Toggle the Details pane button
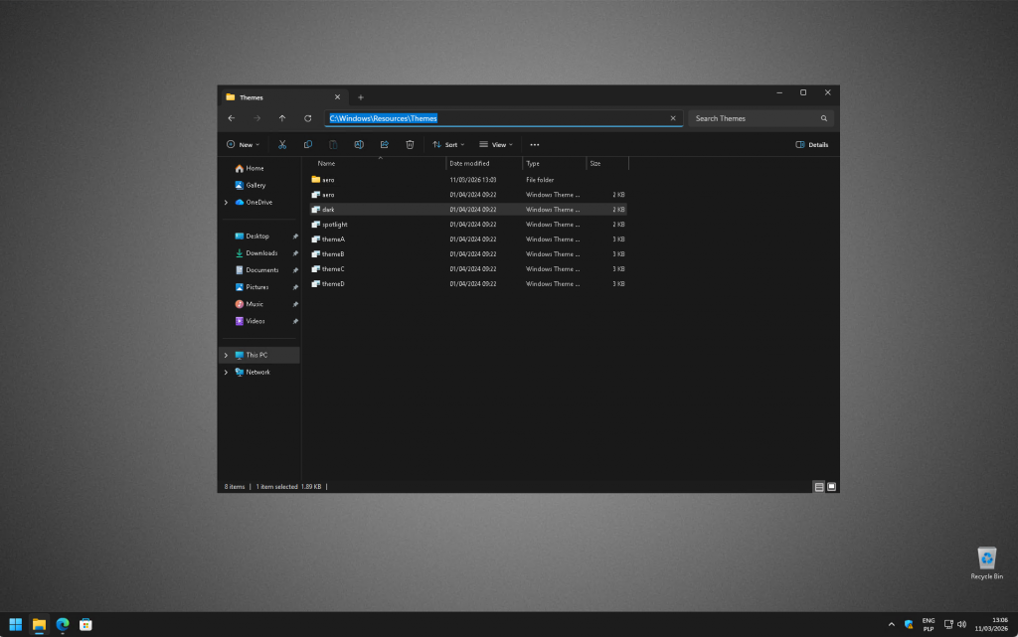The image size is (1018, 637). click(812, 144)
